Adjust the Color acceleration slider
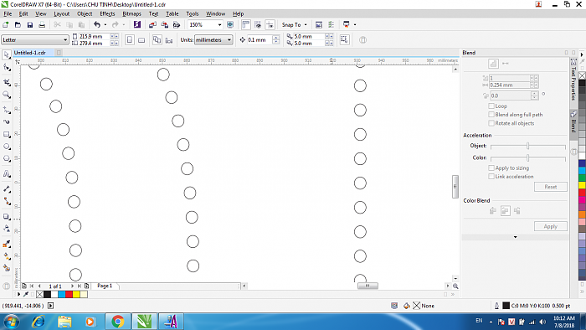The image size is (586, 330). point(527,157)
